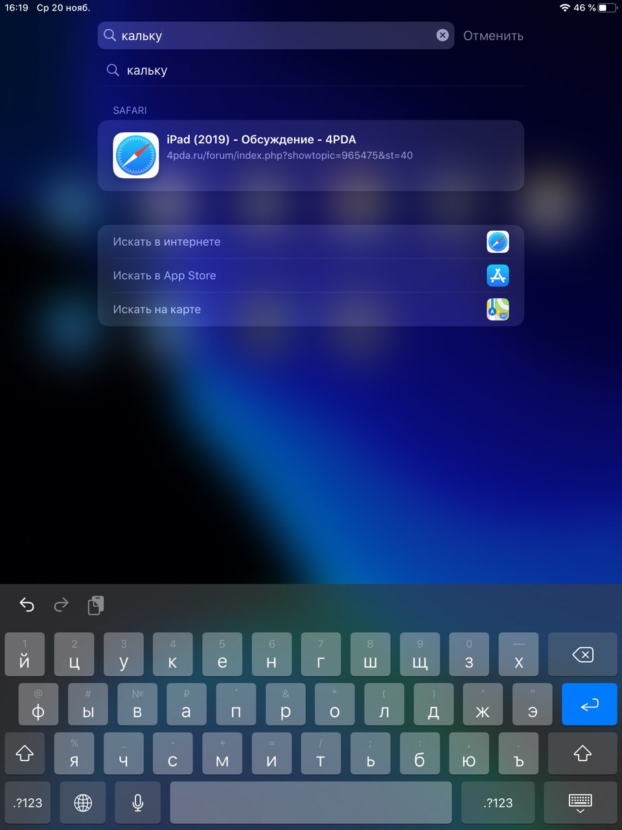Tap the и key
Image resolution: width=622 pixels, height=830 pixels.
[271, 753]
